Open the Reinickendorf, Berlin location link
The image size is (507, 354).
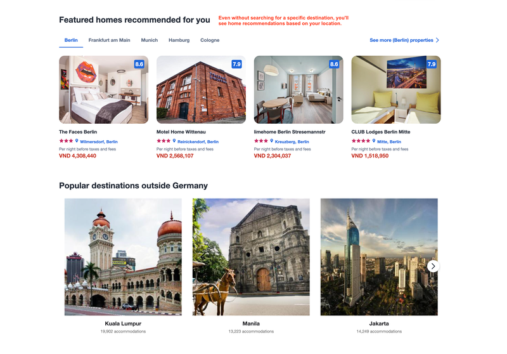198,141
